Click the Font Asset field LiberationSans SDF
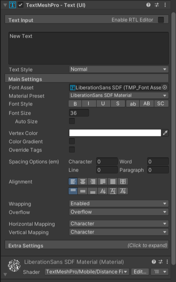This screenshot has width=176, height=282. click(115, 87)
